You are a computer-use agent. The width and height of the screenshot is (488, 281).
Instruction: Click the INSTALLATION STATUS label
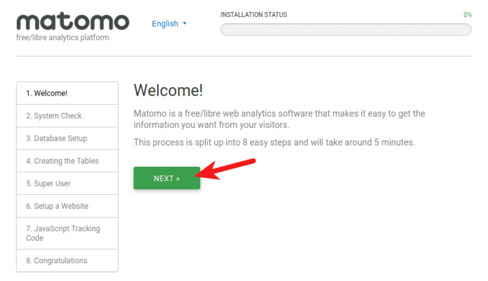click(254, 15)
